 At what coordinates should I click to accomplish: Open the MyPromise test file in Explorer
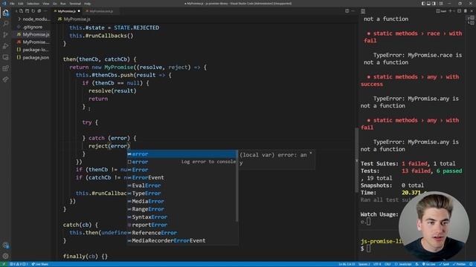(x=33, y=42)
